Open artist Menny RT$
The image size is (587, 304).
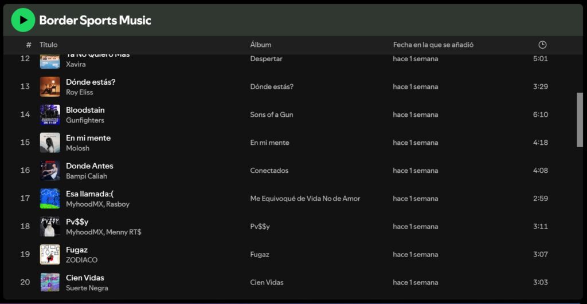[x=124, y=232]
